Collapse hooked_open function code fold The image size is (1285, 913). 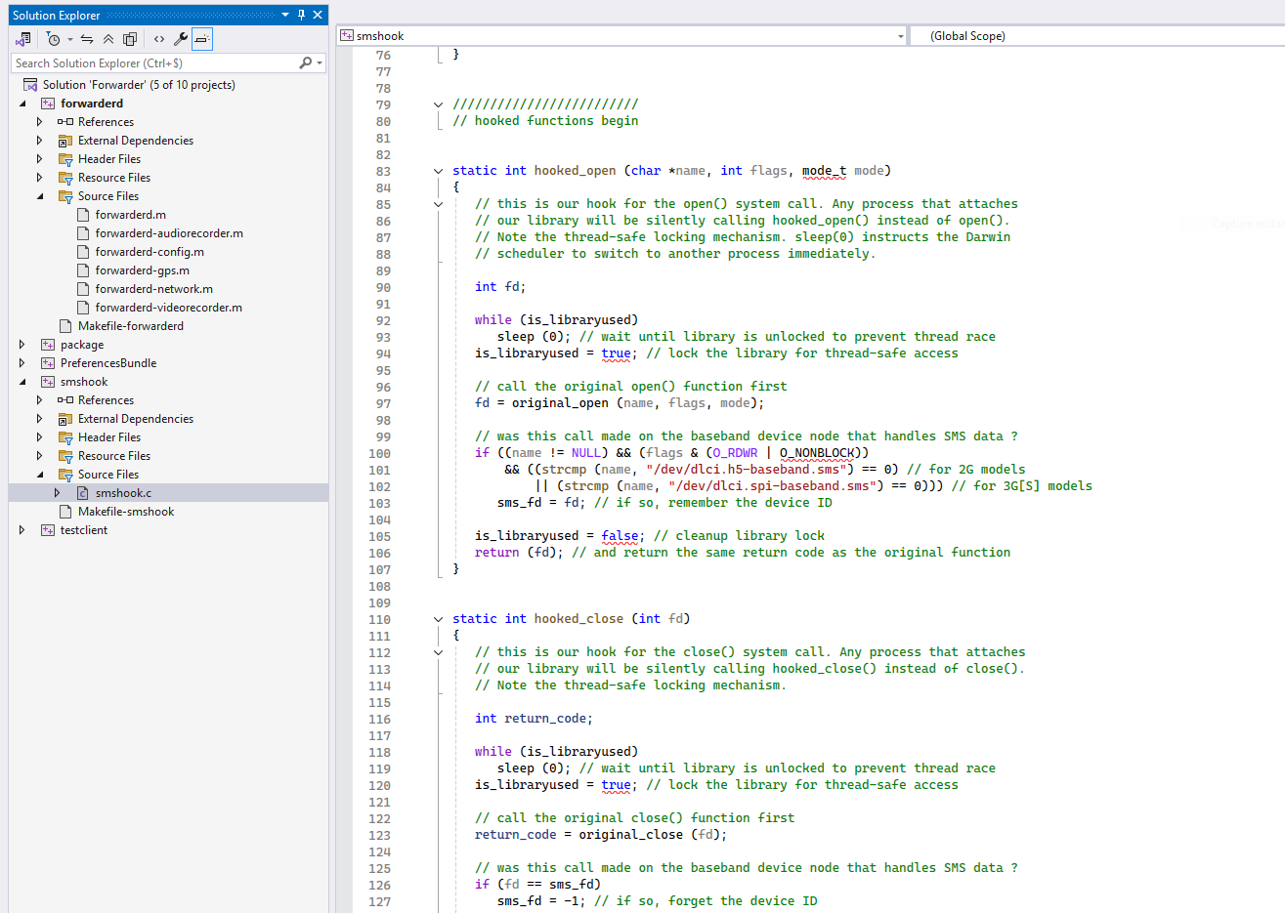(439, 171)
